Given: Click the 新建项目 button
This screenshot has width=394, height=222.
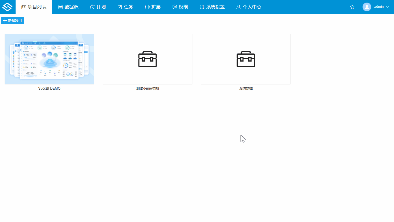Looking at the screenshot, I should point(12,20).
